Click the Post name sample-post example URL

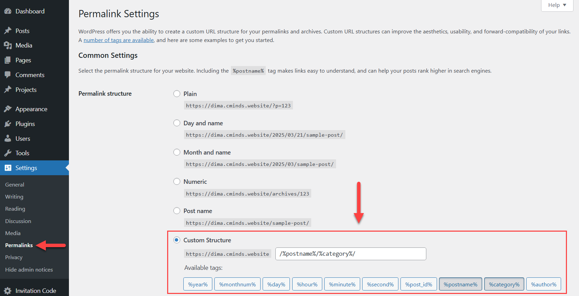247,223
